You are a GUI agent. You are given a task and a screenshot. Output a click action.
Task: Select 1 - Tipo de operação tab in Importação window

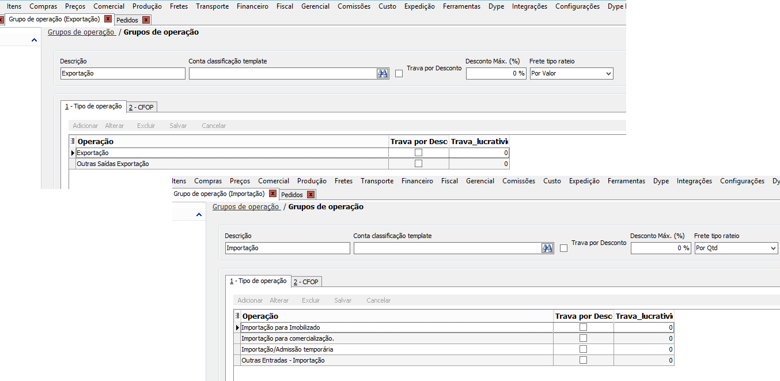click(x=258, y=281)
